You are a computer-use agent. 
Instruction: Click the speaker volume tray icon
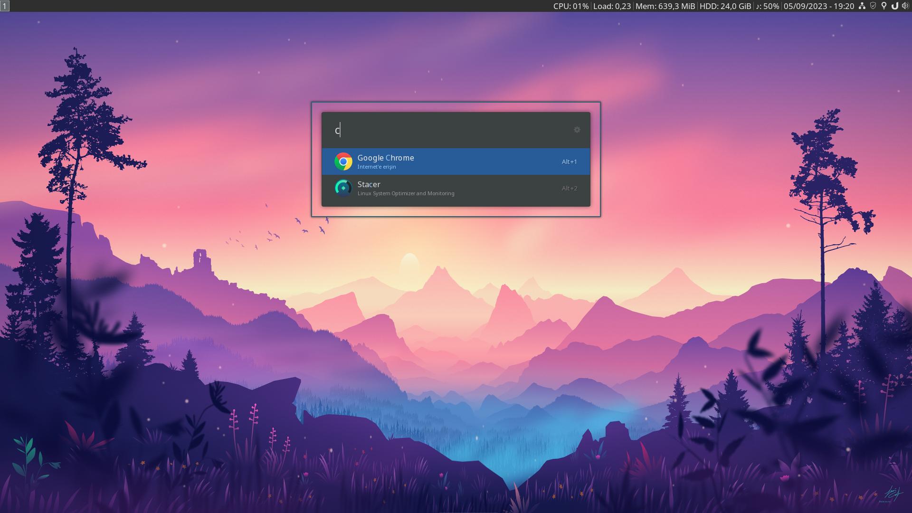point(905,6)
